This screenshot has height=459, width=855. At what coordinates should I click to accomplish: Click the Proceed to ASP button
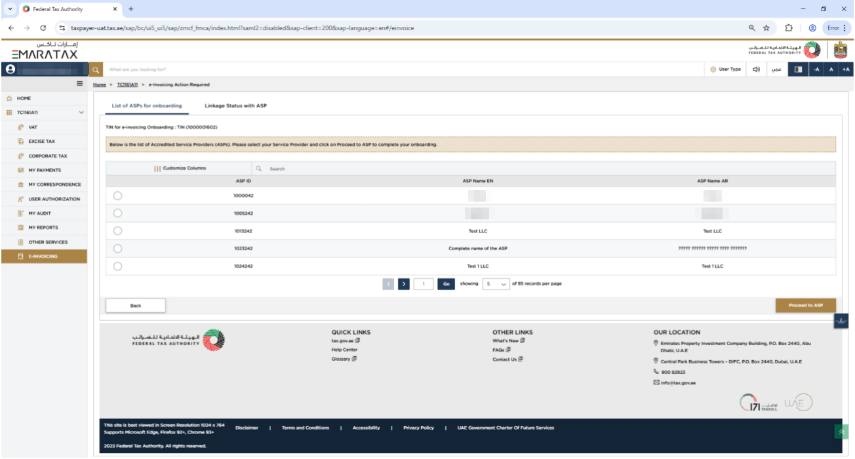point(806,305)
